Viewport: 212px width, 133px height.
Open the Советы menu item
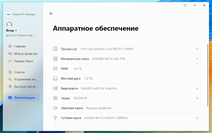[x=23, y=72]
